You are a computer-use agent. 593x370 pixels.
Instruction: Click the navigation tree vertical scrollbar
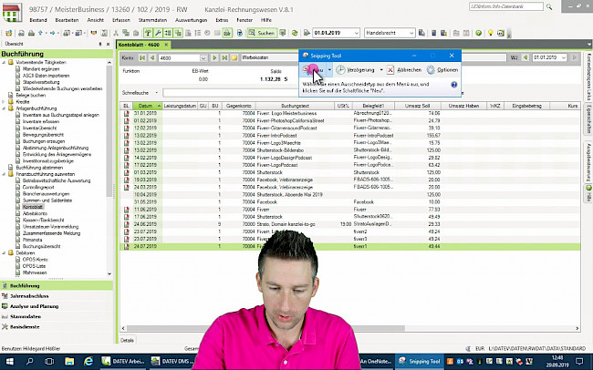pyautogui.click(x=109, y=130)
